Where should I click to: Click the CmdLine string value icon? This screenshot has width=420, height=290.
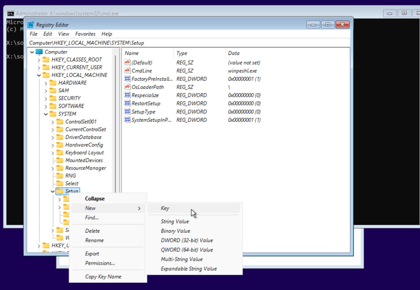127,70
